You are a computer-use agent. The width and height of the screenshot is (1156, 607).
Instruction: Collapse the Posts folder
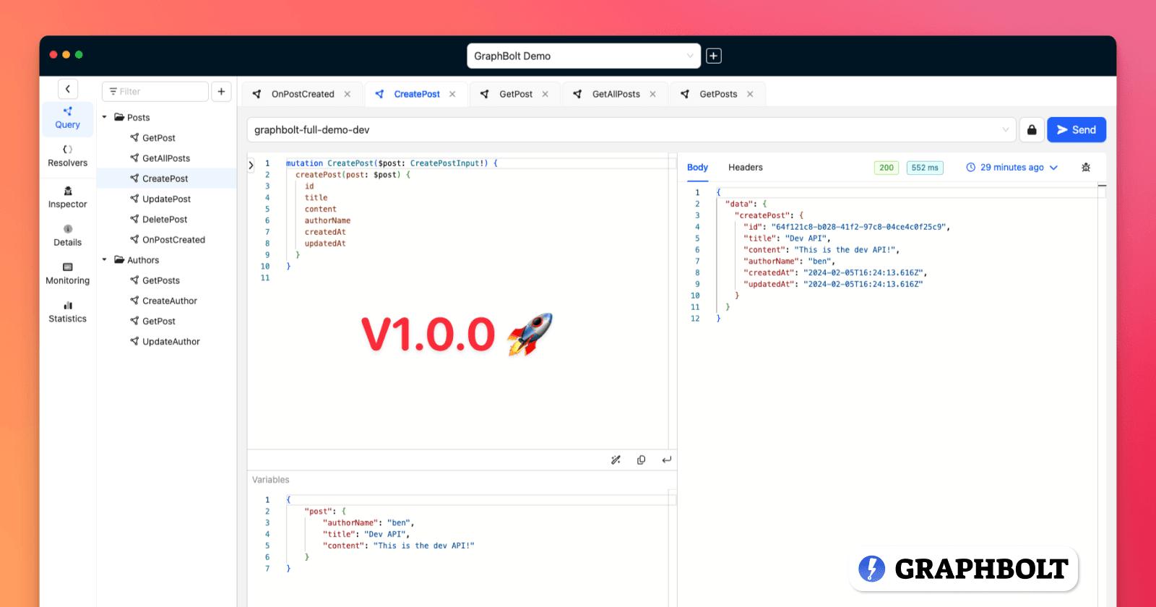click(105, 117)
